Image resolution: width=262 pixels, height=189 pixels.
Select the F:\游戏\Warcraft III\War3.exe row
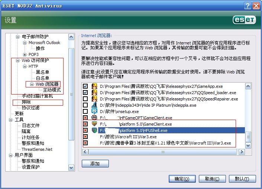(128, 137)
